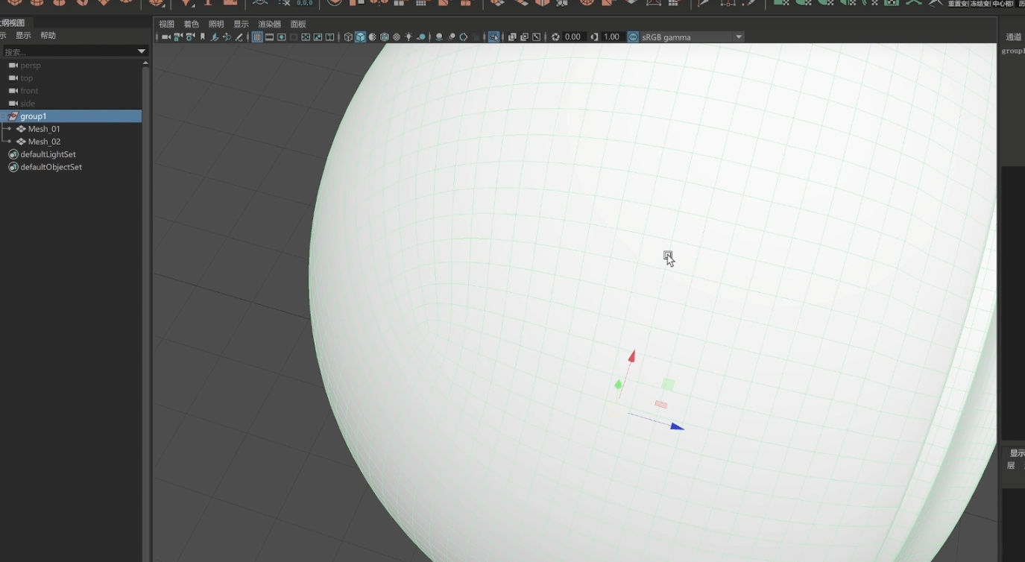Click the 中心枢 shelf button
This screenshot has height=562, width=1025.
click(x=1003, y=4)
